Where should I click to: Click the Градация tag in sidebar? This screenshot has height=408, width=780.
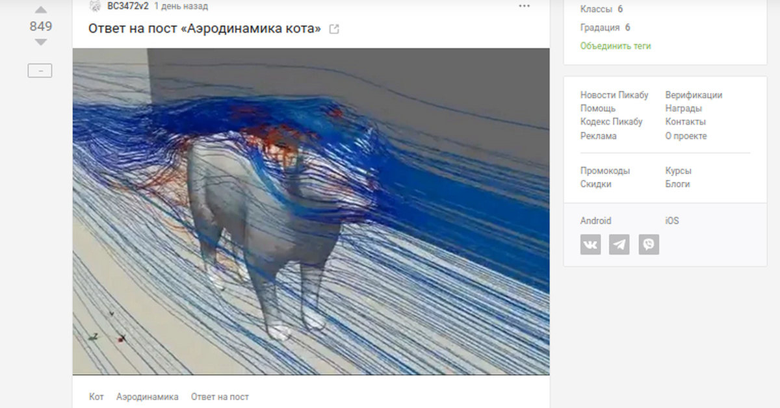[600, 27]
